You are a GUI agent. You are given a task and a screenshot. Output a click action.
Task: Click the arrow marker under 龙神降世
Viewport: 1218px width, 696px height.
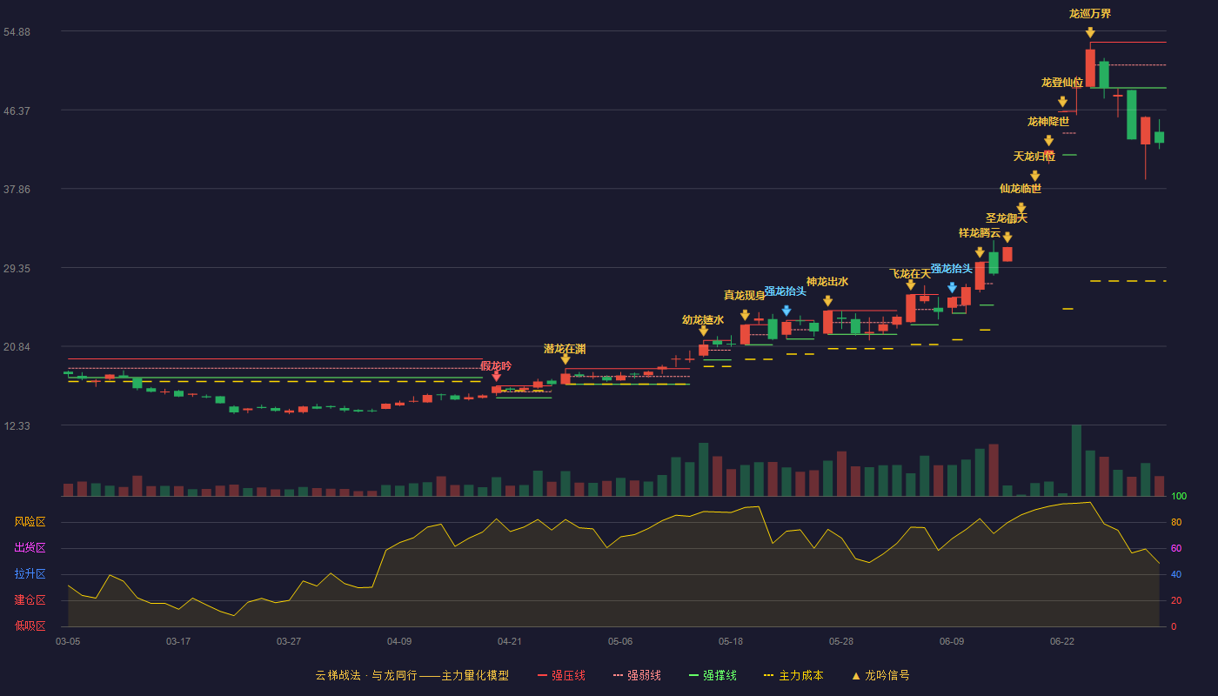tap(1048, 140)
